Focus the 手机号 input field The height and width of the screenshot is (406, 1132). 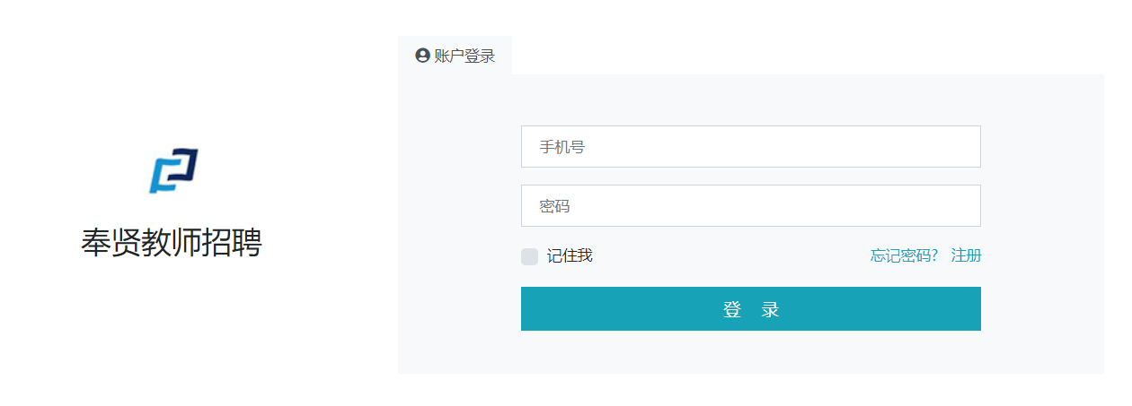(x=750, y=147)
